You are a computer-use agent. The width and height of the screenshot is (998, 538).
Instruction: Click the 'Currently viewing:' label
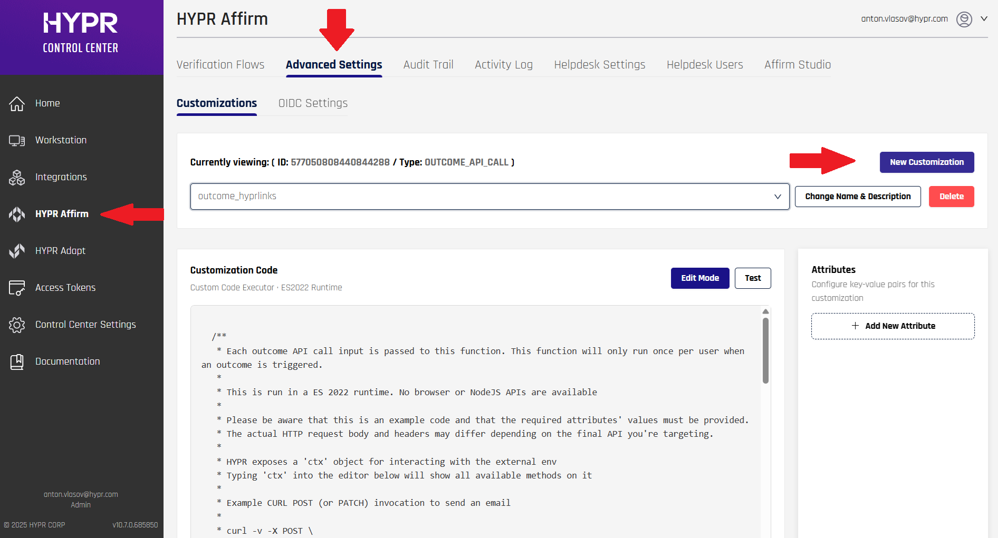[229, 162]
